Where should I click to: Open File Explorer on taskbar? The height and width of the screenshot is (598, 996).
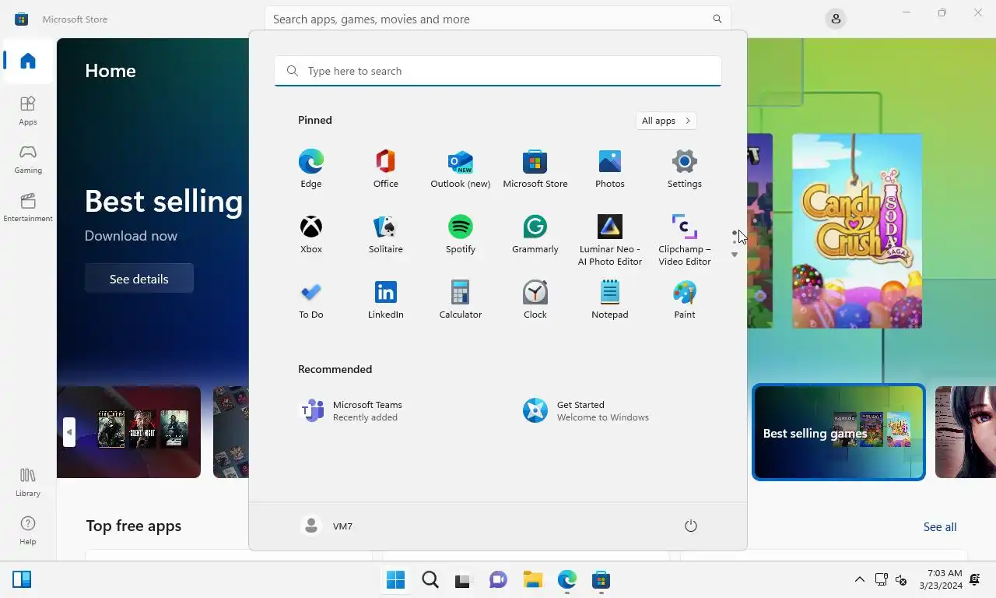[533, 580]
